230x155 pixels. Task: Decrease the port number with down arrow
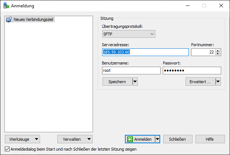pos(218,53)
